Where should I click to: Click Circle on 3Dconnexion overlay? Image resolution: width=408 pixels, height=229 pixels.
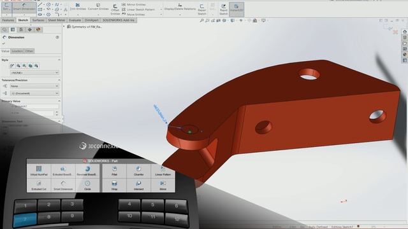coord(87,185)
